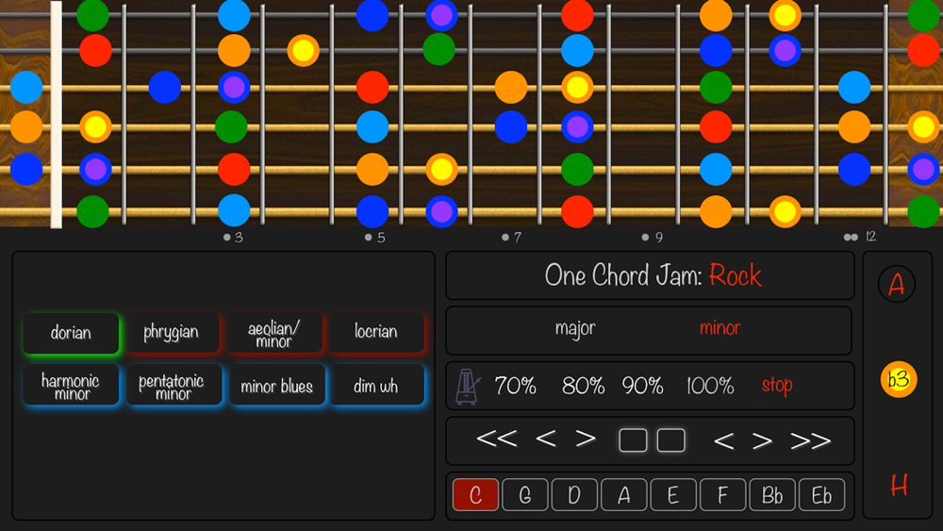The width and height of the screenshot is (943, 531).
Task: Click the left group single > arrow
Action: coord(586,439)
